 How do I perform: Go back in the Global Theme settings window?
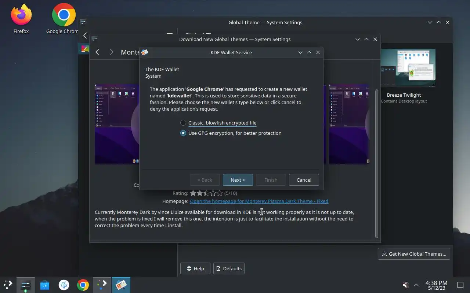click(85, 35)
